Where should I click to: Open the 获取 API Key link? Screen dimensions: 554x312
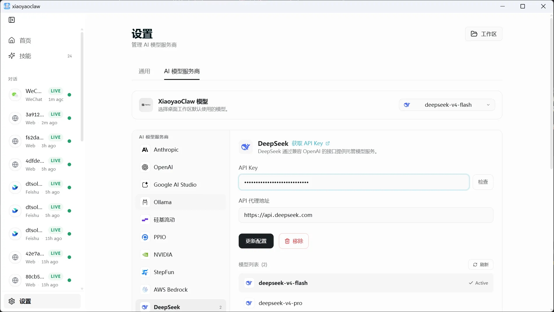(311, 143)
